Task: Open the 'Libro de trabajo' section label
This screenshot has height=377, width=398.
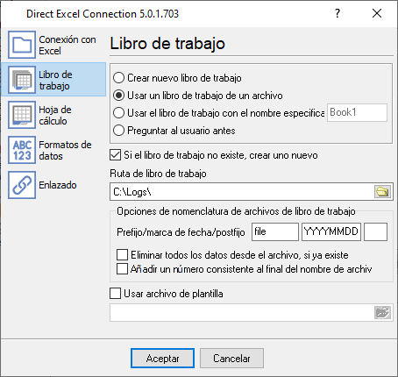Action: point(55,80)
